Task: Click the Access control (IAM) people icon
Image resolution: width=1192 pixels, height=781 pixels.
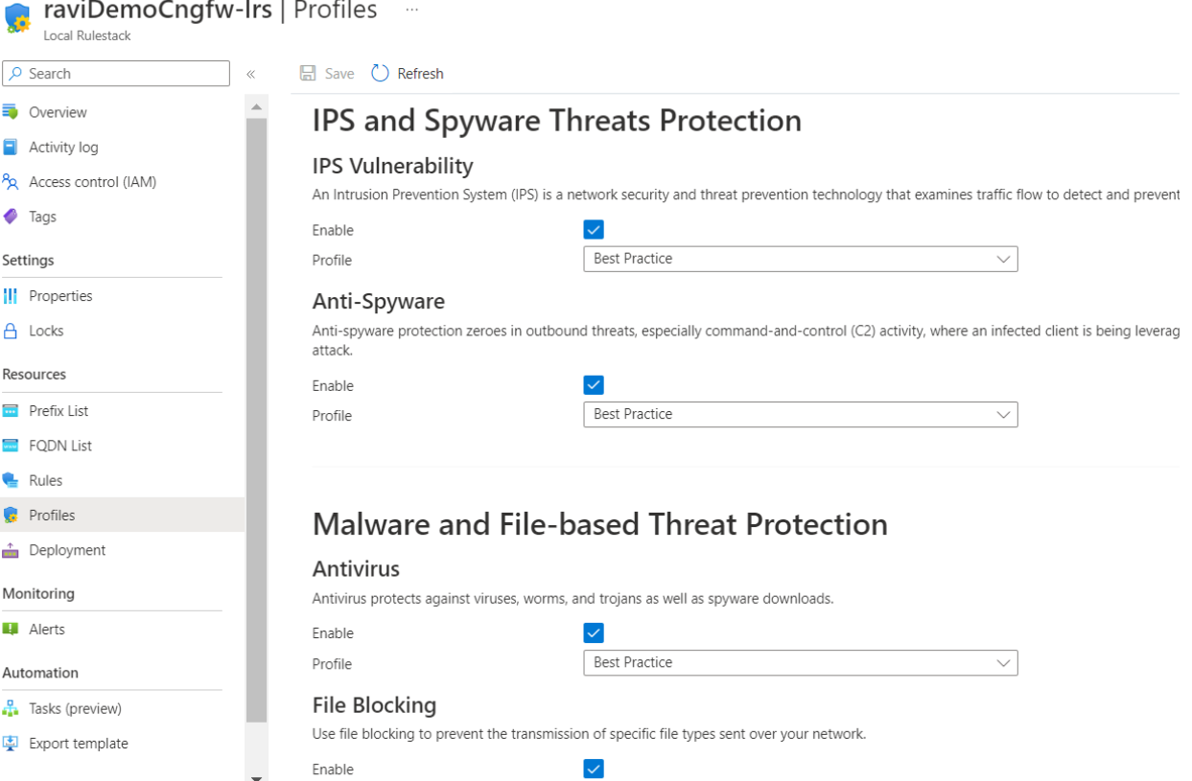Action: click(11, 182)
